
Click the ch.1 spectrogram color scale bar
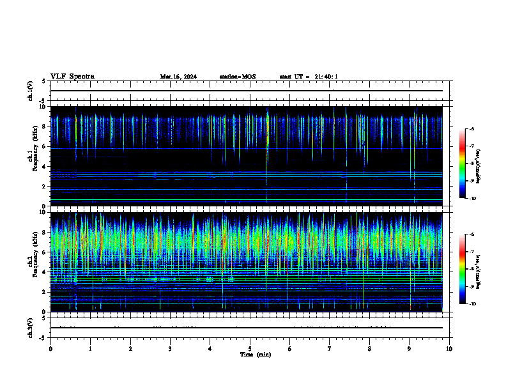coord(462,164)
